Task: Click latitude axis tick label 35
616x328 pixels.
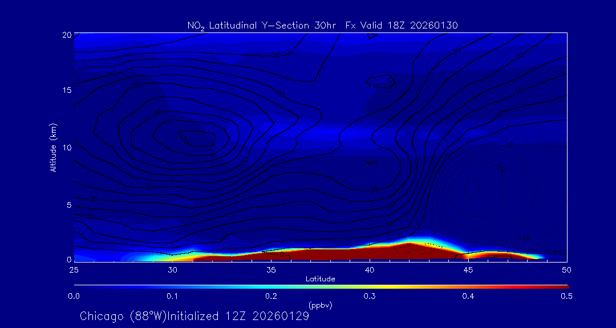Action: 271,270
